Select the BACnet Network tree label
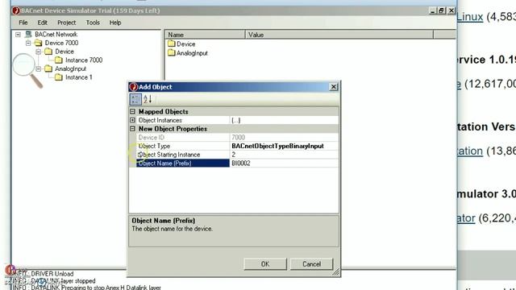Image resolution: width=516 pixels, height=290 pixels. pyautogui.click(x=56, y=34)
